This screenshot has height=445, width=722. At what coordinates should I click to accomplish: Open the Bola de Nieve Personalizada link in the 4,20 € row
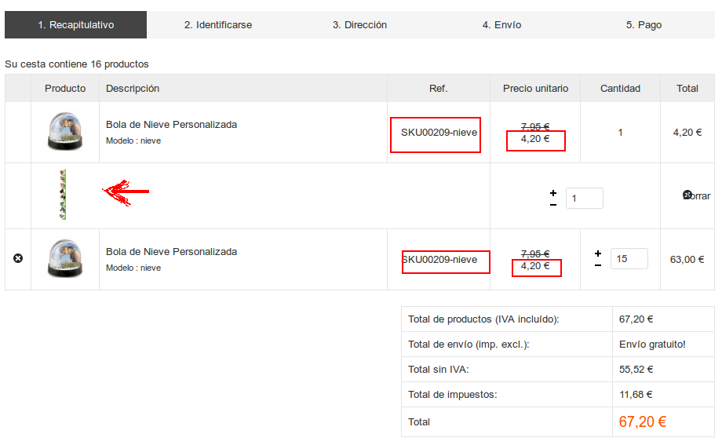pos(171,125)
